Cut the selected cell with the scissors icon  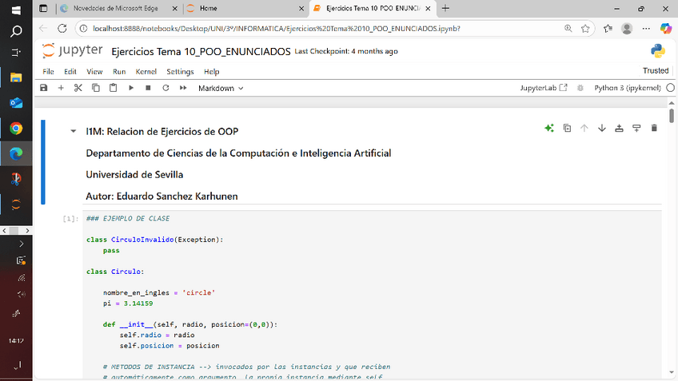78,88
